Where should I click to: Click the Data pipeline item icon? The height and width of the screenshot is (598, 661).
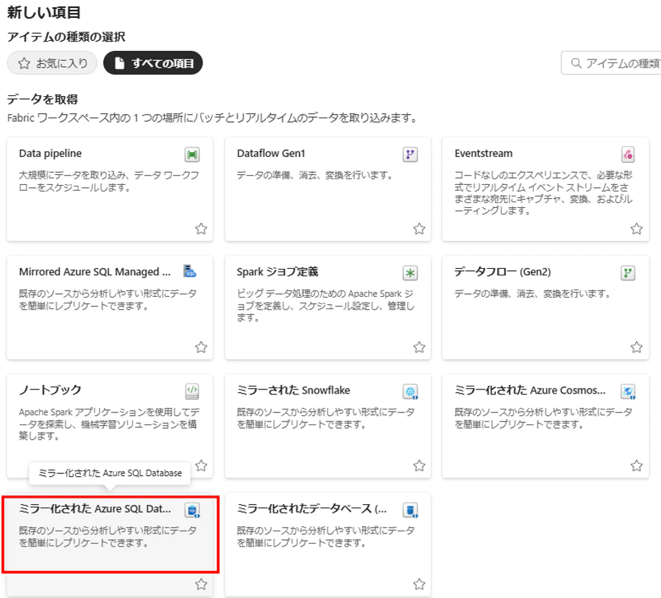pyautogui.click(x=192, y=155)
